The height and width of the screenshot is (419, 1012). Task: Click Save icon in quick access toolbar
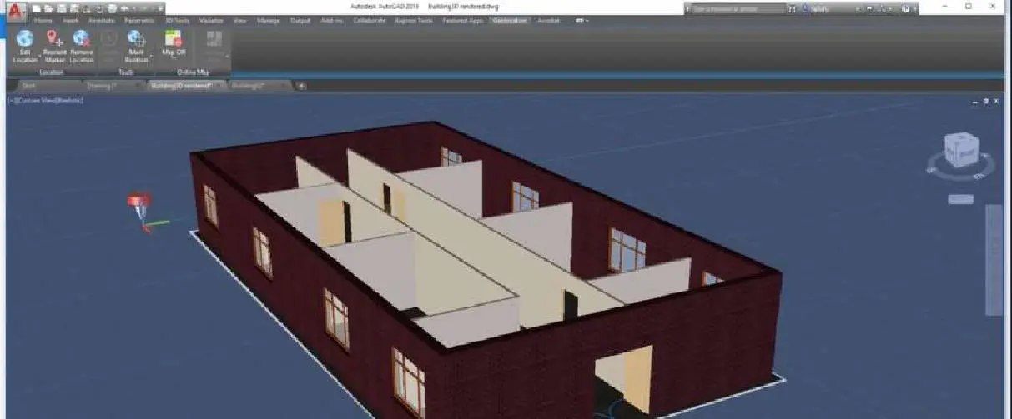tap(61, 7)
